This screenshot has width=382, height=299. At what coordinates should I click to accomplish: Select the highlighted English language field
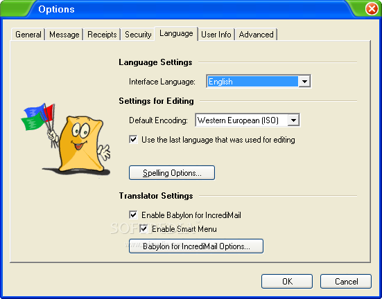click(252, 82)
